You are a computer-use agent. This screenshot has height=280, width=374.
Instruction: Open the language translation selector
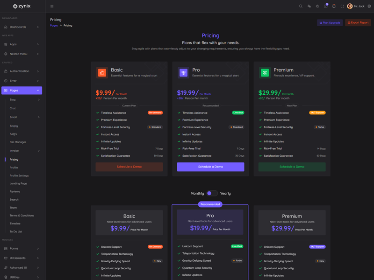309,6
